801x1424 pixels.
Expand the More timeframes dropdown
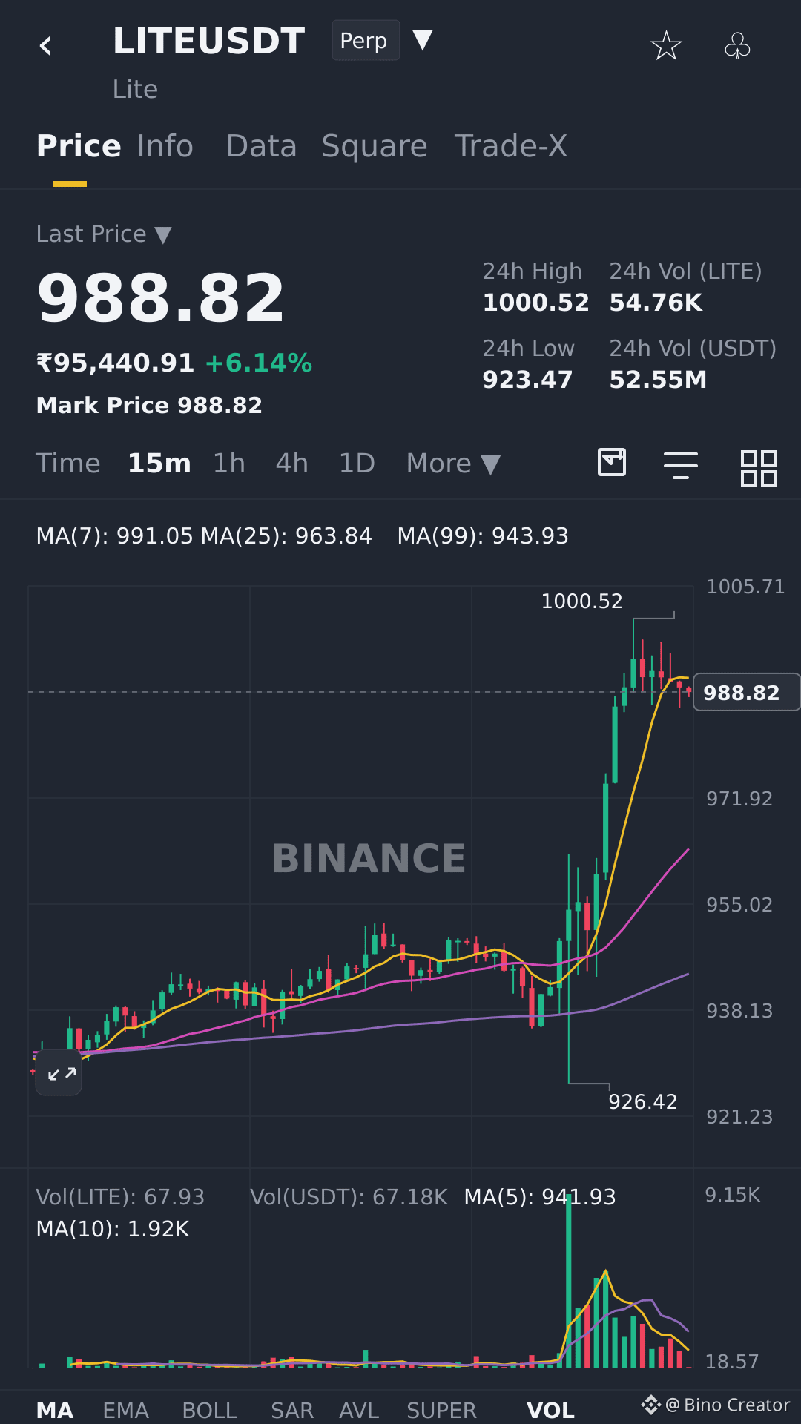point(453,464)
